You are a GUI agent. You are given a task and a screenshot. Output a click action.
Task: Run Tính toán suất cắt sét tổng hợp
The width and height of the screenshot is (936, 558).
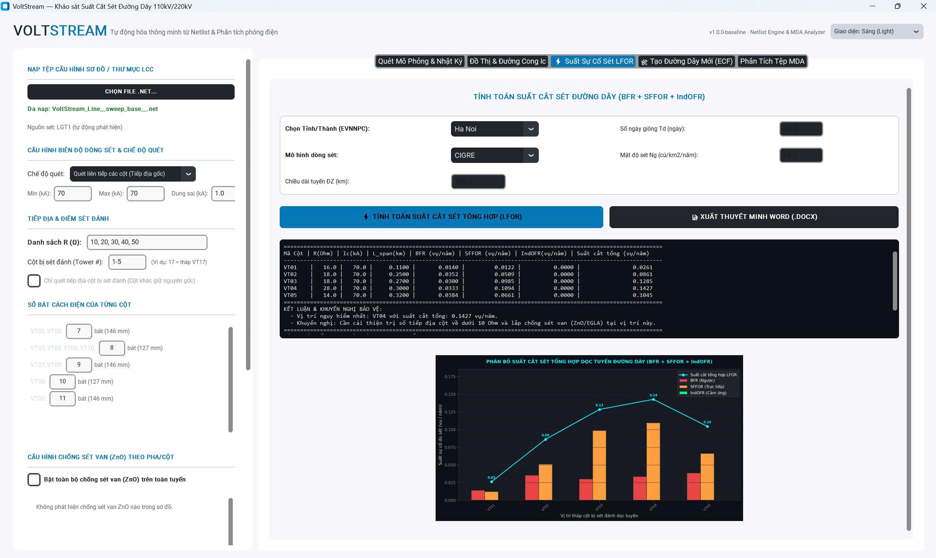(441, 217)
